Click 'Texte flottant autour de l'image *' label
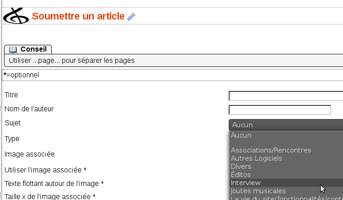The height and width of the screenshot is (200, 343). pyautogui.click(x=54, y=184)
